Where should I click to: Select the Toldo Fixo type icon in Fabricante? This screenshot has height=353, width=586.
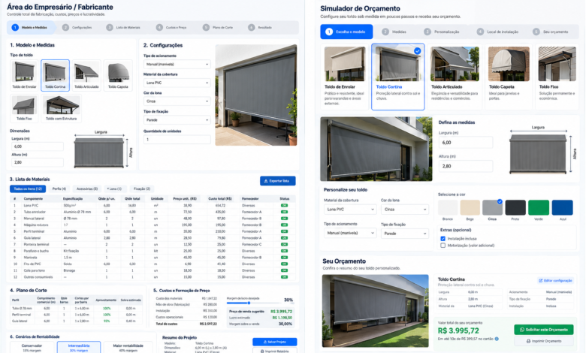[24, 108]
